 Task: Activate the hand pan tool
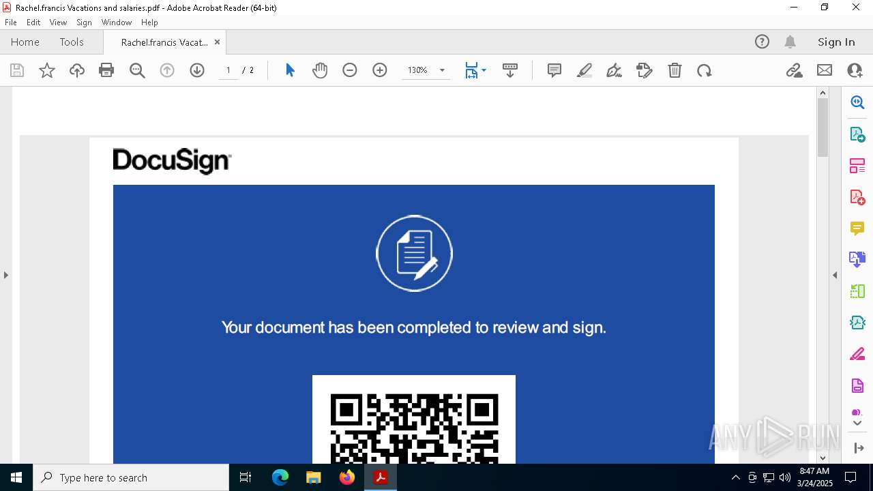point(320,70)
